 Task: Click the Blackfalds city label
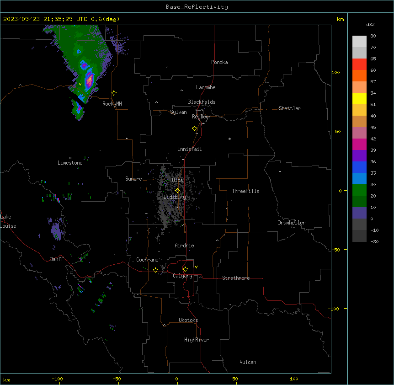(202, 102)
